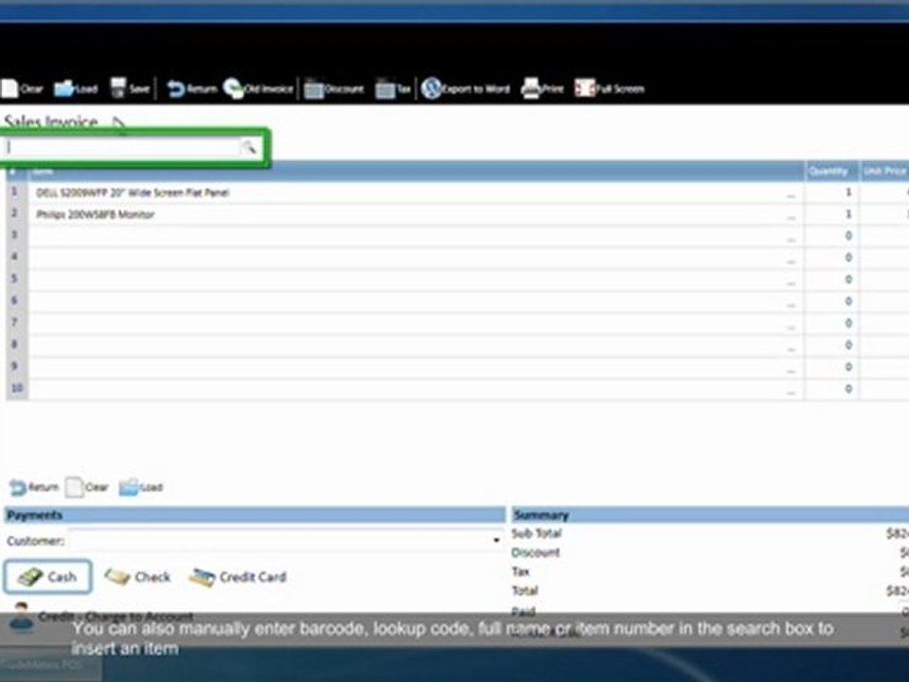Open lookup ellipsis on row 10
The width and height of the screenshot is (909, 682).
[792, 390]
